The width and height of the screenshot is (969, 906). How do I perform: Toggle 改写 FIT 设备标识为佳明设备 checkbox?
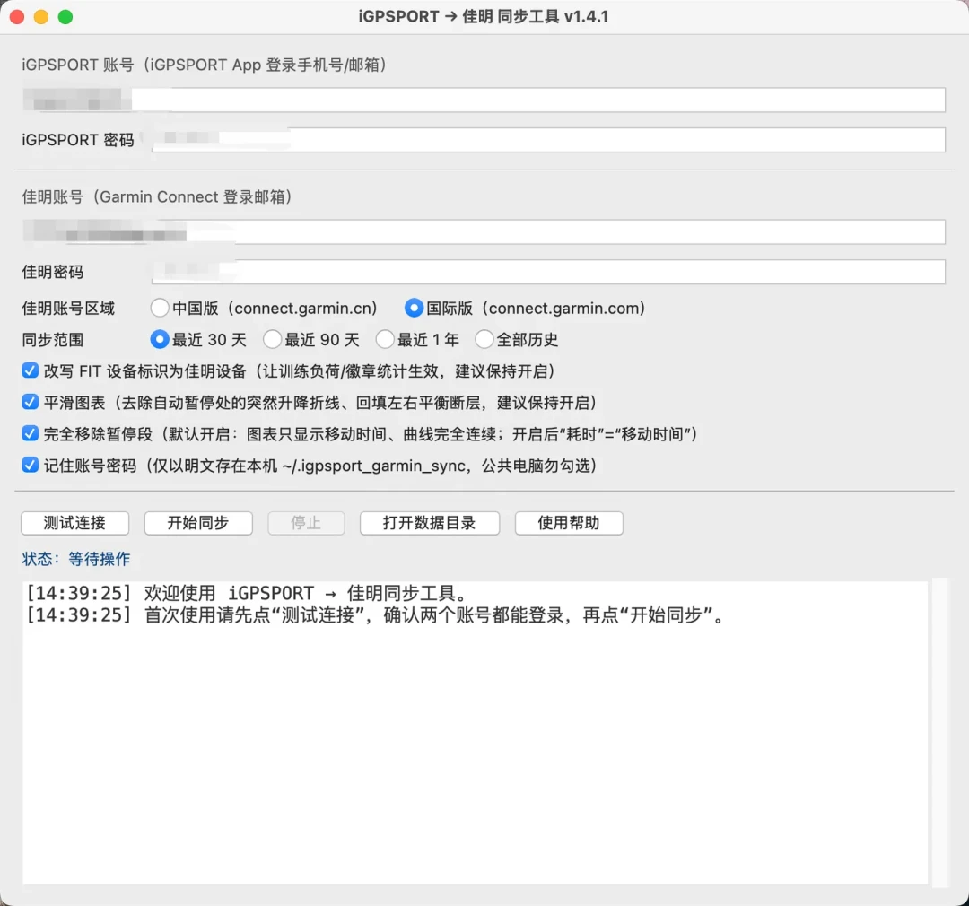(30, 370)
